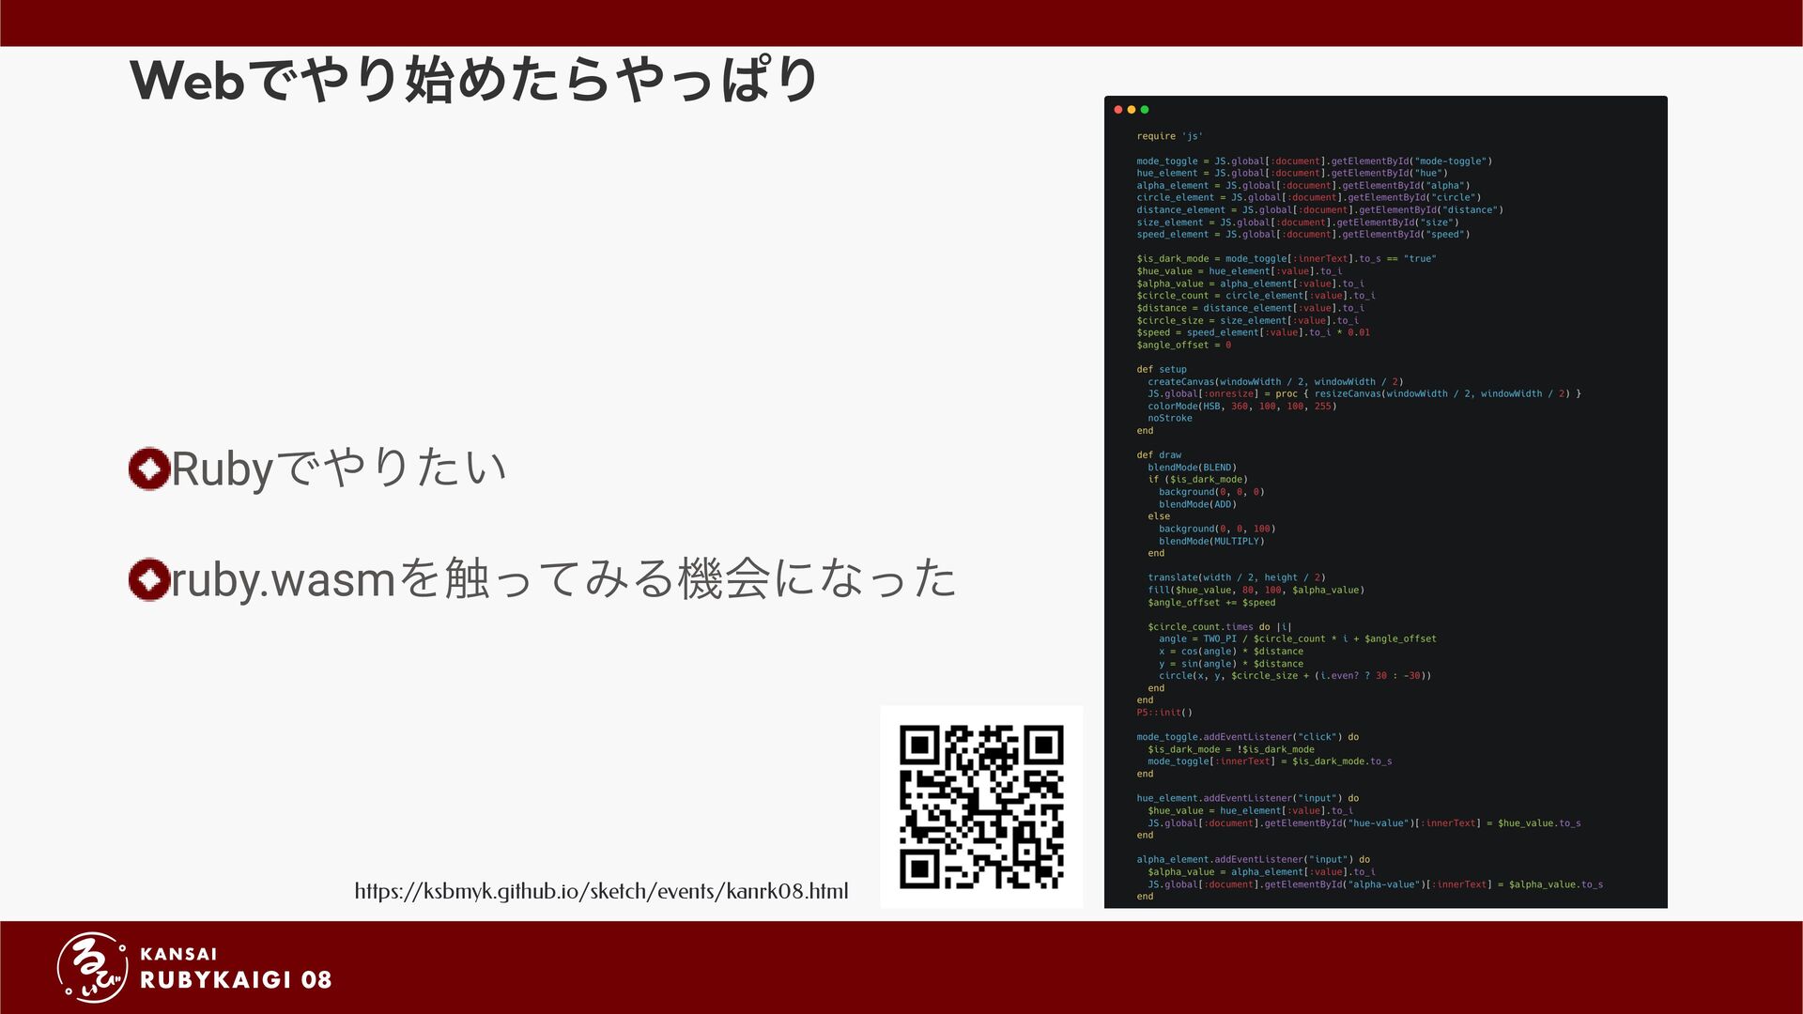This screenshot has width=1803, height=1014.
Task: Select the text ruby.wasmを触ってみる機会になった
Action: pyautogui.click(x=563, y=578)
